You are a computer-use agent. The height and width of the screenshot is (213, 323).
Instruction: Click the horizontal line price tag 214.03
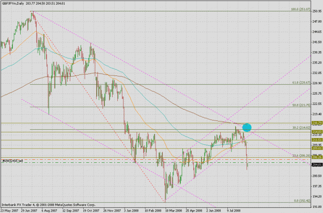pyautogui.click(x=317, y=132)
